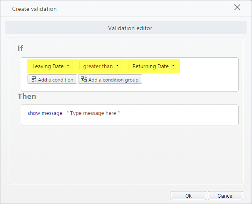Click the greater than operator text
Screen dimensions: 252x204
coord(98,66)
